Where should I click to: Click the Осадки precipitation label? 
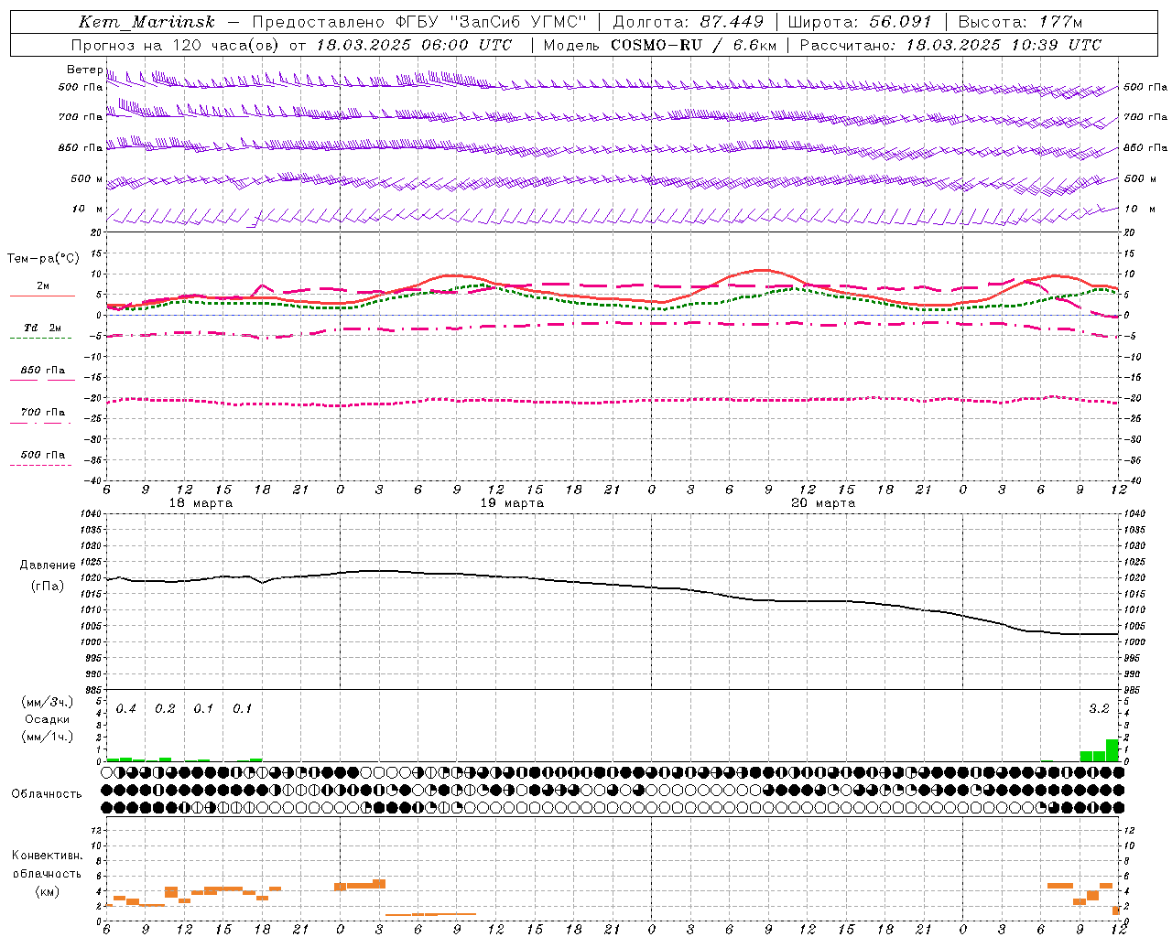pyautogui.click(x=48, y=719)
